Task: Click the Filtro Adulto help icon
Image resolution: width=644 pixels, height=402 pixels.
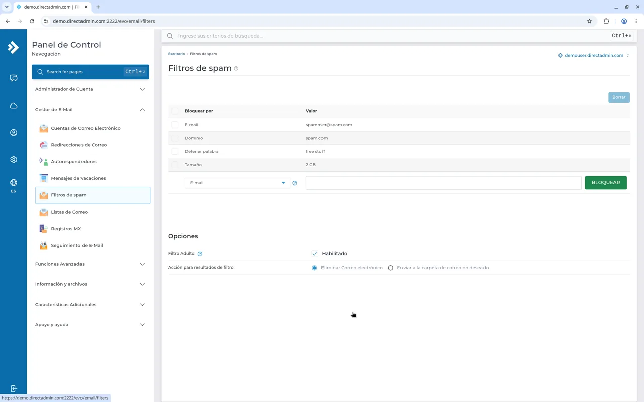Action: [x=200, y=254]
